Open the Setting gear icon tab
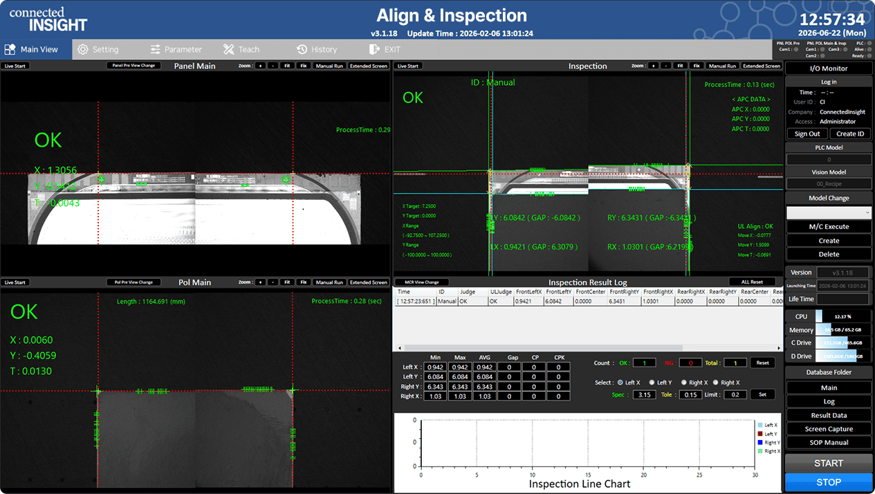 [x=83, y=50]
